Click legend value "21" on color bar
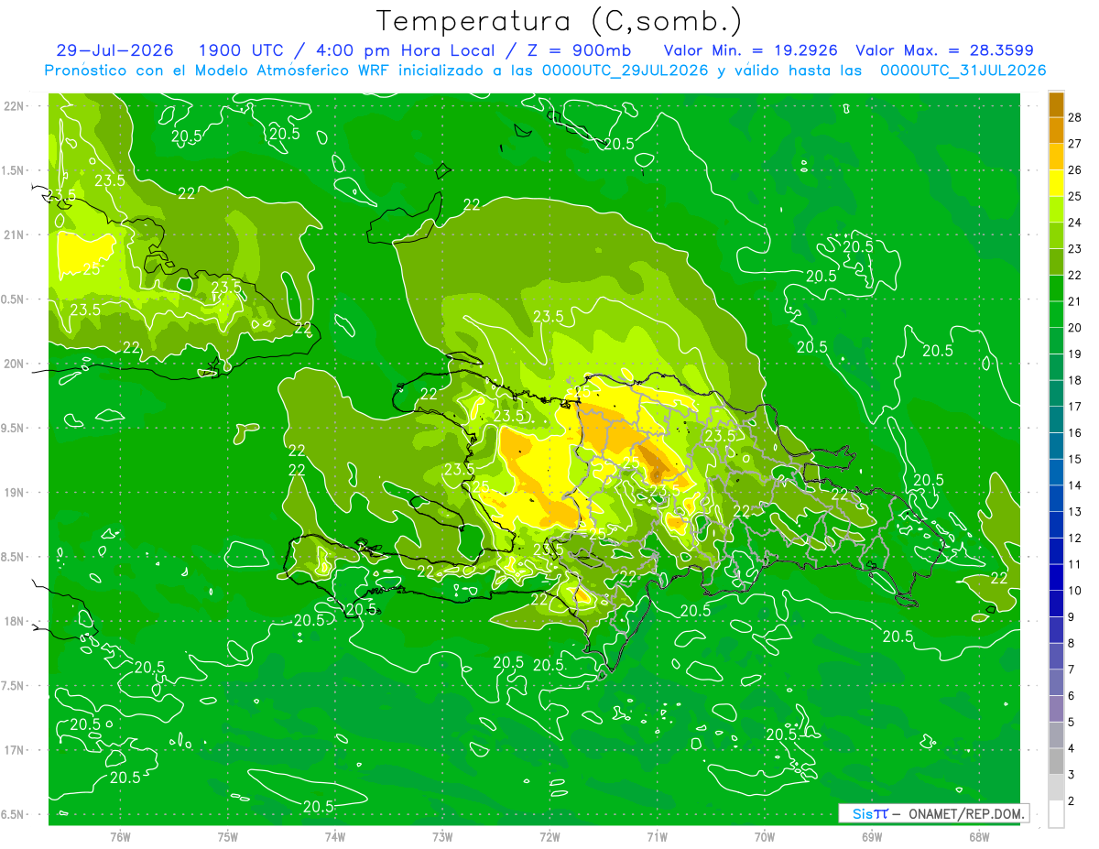This screenshot has height=849, width=1099. [x=1076, y=301]
